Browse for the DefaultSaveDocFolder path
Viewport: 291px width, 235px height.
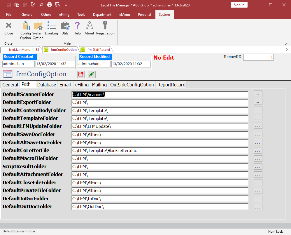click(258, 134)
